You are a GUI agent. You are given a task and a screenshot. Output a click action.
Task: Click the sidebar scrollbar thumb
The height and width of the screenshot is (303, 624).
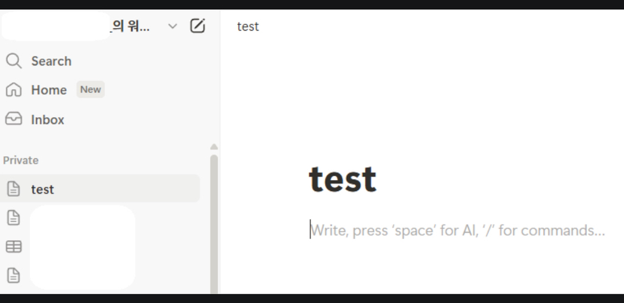pyautogui.click(x=214, y=219)
